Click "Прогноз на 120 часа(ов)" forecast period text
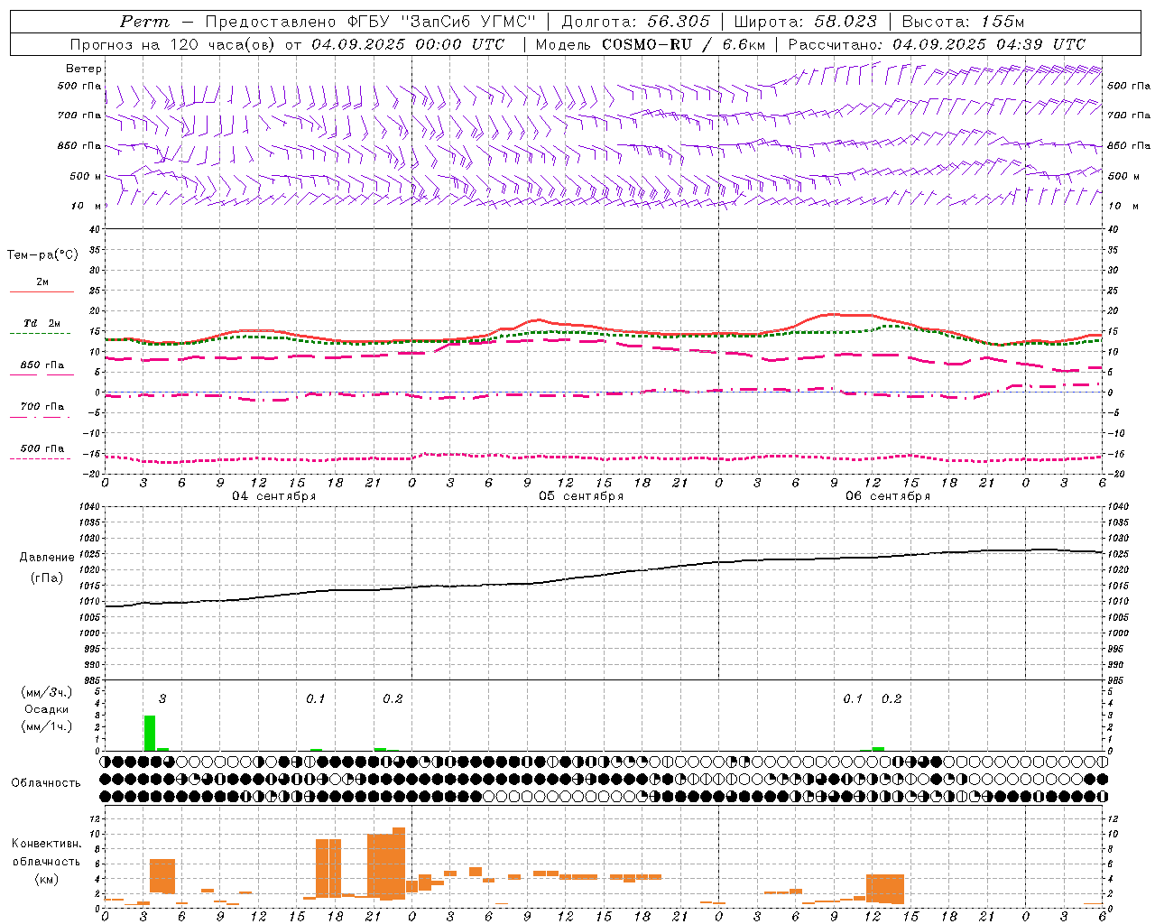 click(x=174, y=44)
